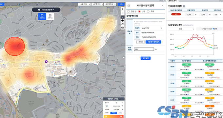Select the single map view icon

click(x=42, y=16)
